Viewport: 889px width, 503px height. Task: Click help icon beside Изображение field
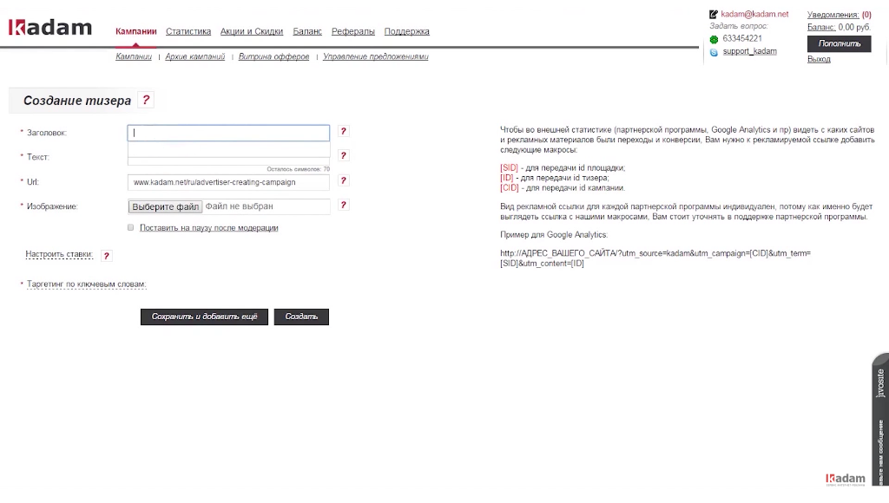pyautogui.click(x=343, y=205)
